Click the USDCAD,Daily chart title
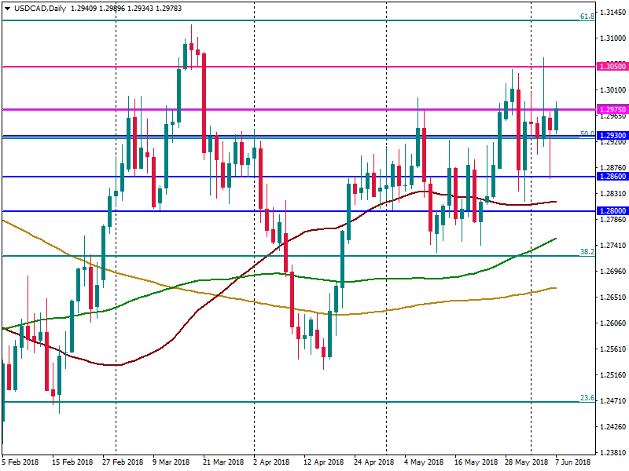629x471 pixels. point(41,8)
